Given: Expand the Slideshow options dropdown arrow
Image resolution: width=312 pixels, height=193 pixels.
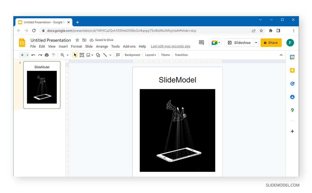Looking at the screenshot, I should (x=256, y=43).
